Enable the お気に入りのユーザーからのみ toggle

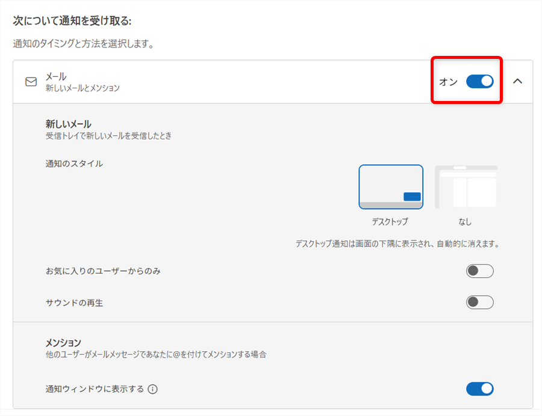(479, 271)
